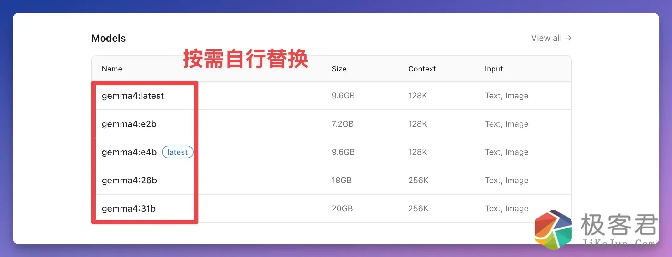Click 128K in the gemma4:e4b row
672x257 pixels.
pyautogui.click(x=418, y=152)
